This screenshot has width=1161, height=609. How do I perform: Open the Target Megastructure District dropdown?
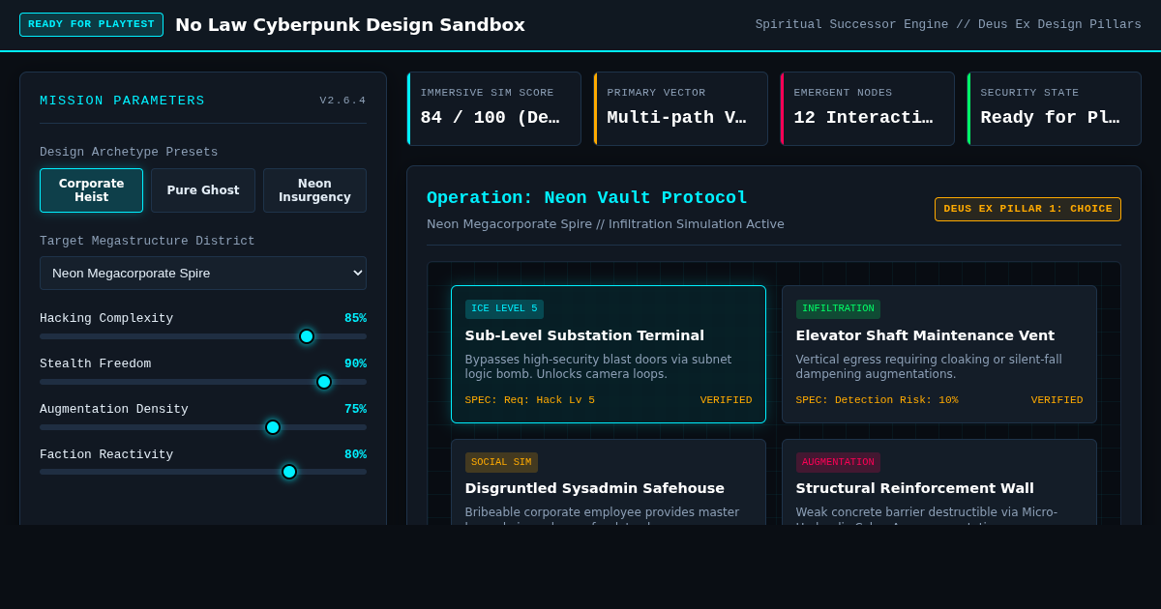click(203, 273)
